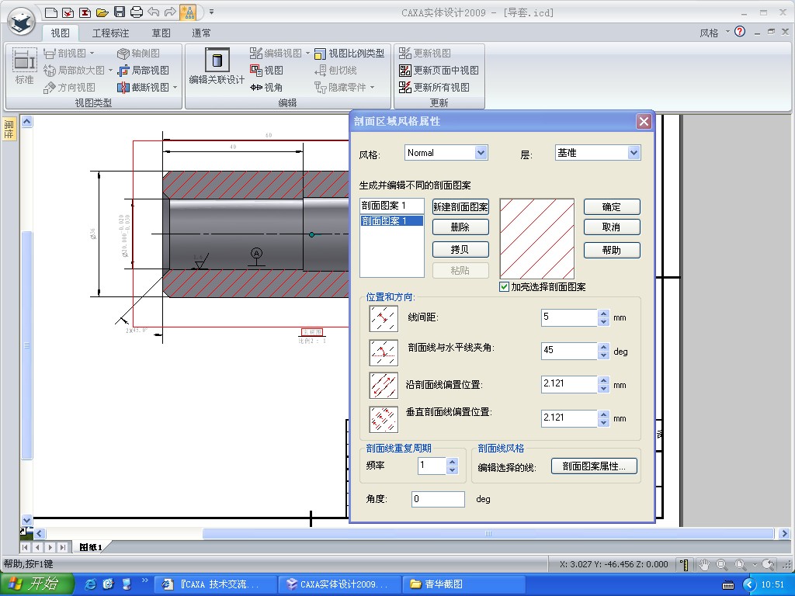Expand the 截断视图 dropdown arrow
This screenshot has width=795, height=596.
click(175, 88)
